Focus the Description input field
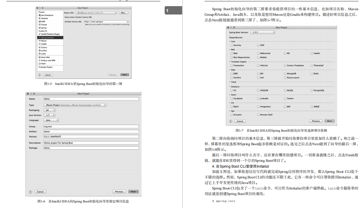The image size is (364, 208). tap(91, 143)
